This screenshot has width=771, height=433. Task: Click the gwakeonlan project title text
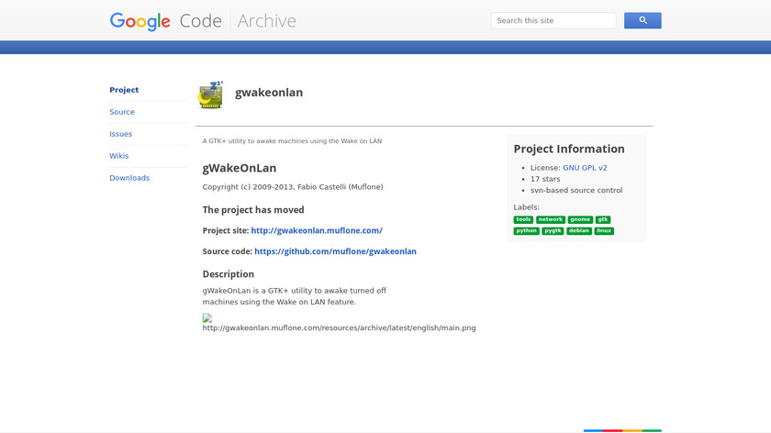[269, 93]
